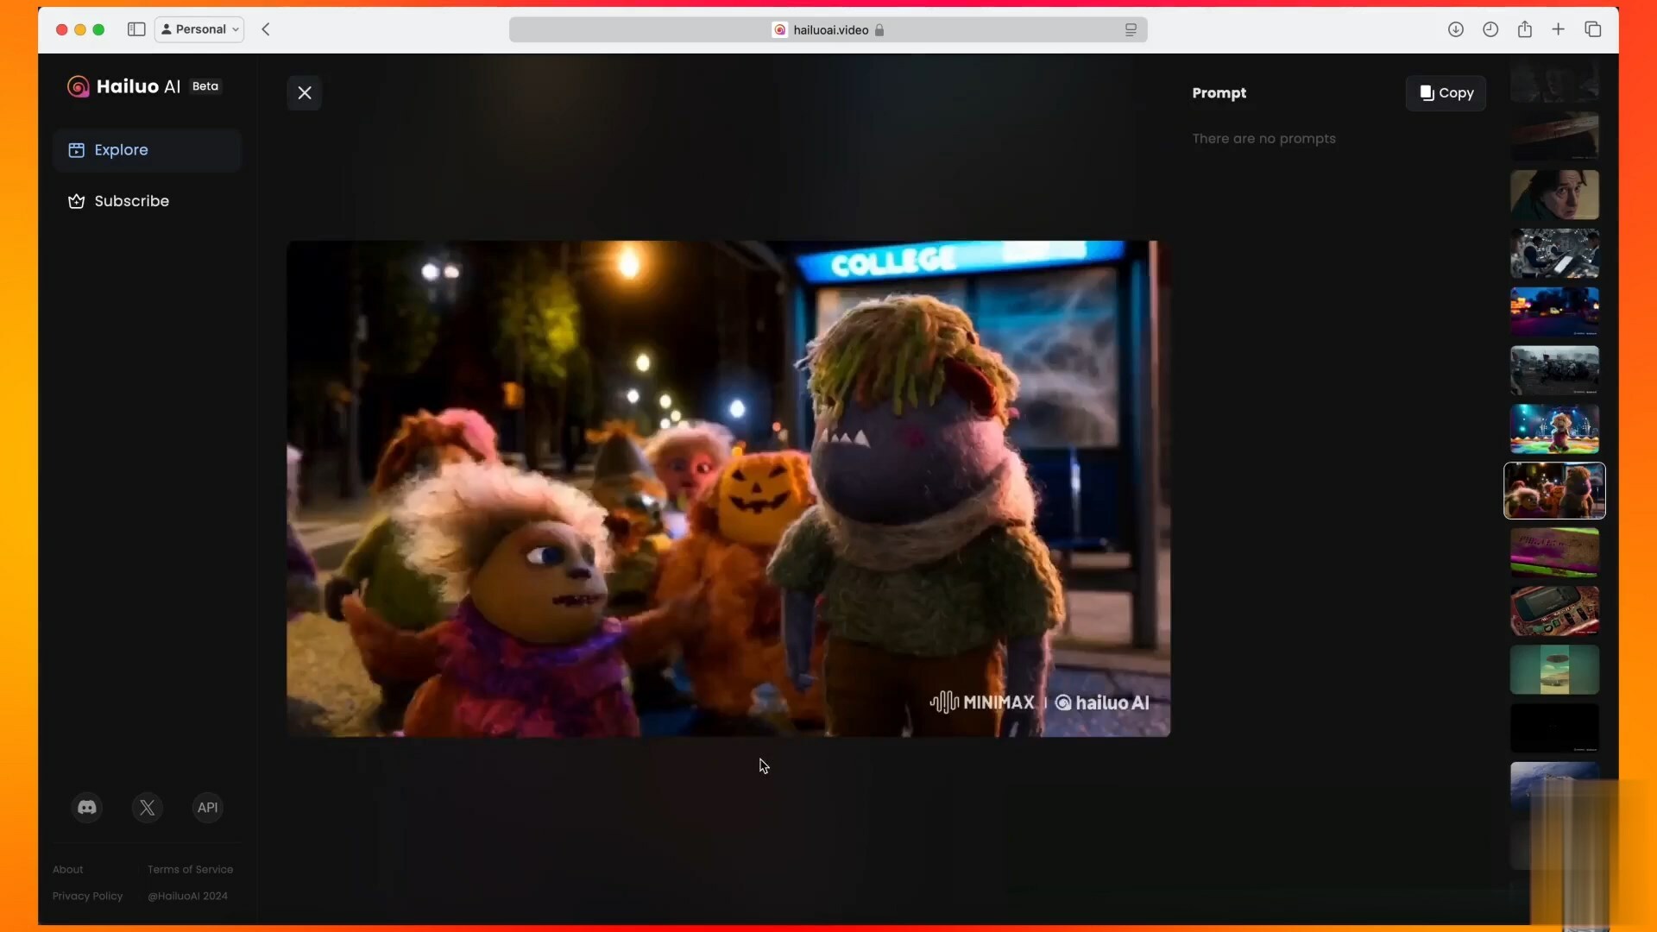Select the all-black thumbnail
This screenshot has height=932, width=1657.
1554,728
